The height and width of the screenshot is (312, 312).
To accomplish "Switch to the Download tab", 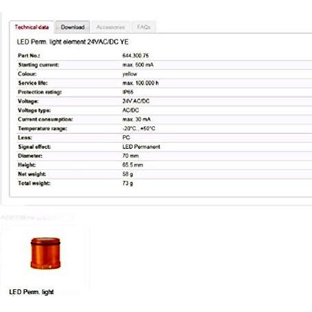I will (73, 27).
